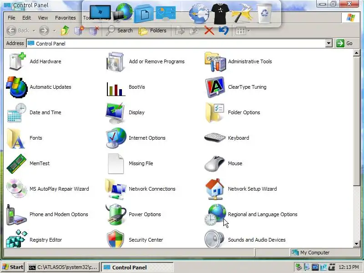Viewport: 364px width, 273px height.
Task: Open the Fonts folder icon
Action: tap(16, 138)
